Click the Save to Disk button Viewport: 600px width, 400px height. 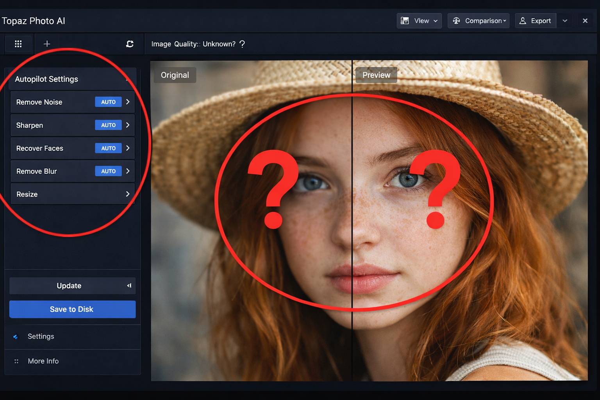tap(72, 309)
